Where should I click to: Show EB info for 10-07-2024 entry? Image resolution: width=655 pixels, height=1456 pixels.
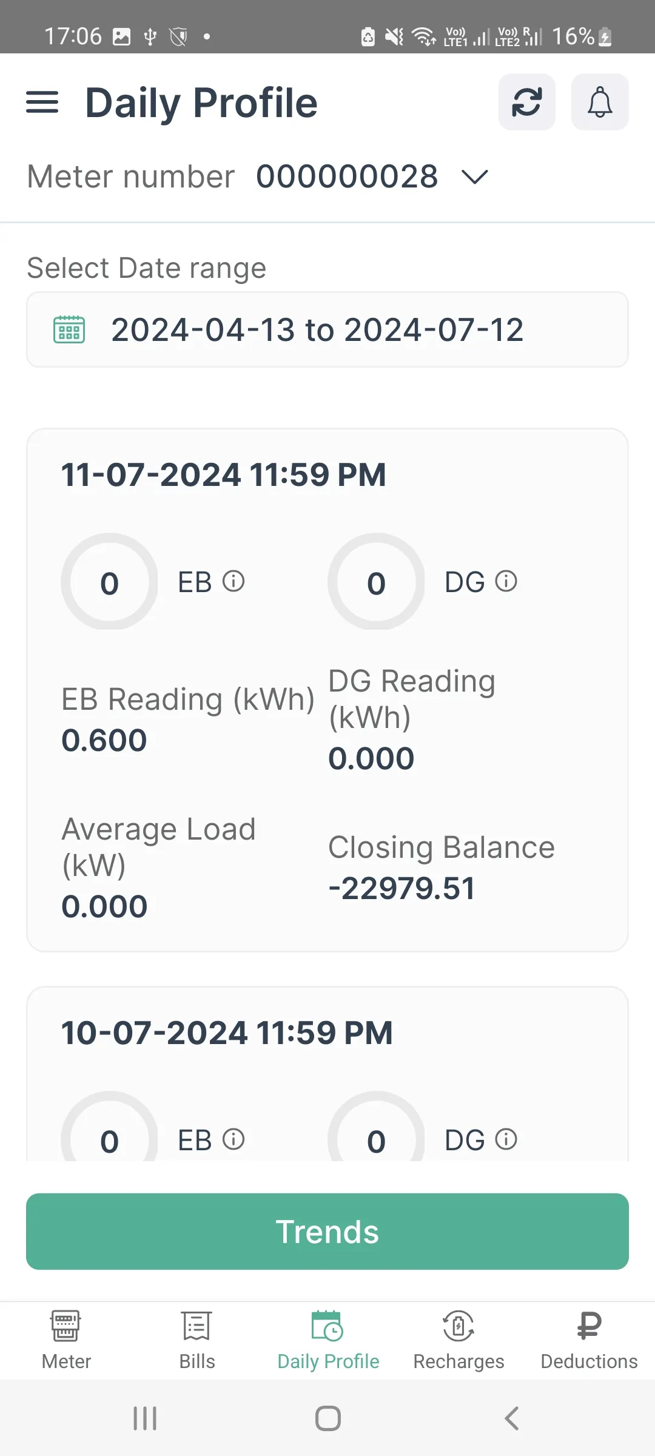233,1139
